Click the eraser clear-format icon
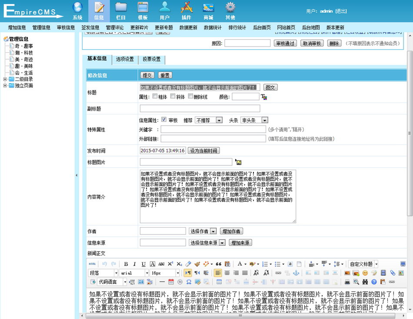The width and height of the screenshot is (413, 319). (x=188, y=264)
